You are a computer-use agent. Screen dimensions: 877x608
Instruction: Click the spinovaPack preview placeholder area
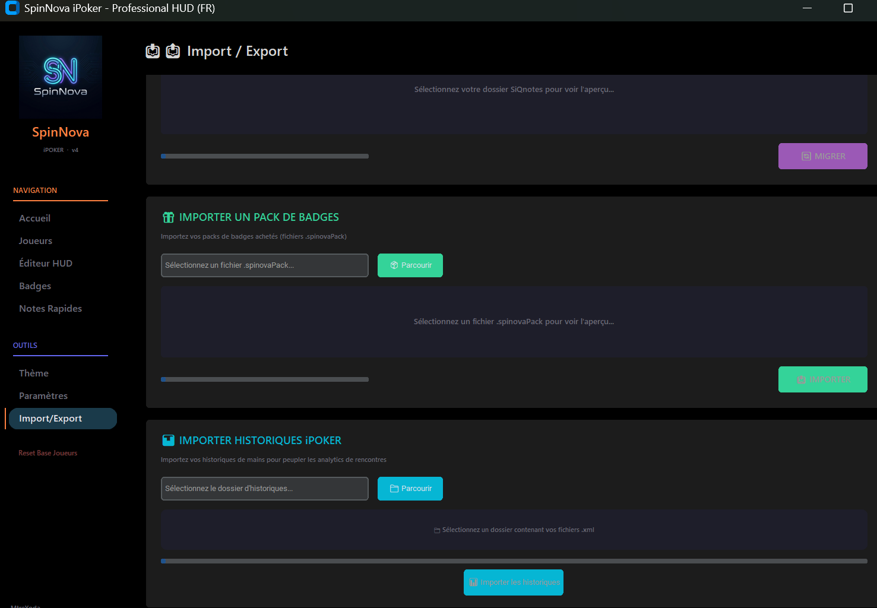pyautogui.click(x=514, y=322)
